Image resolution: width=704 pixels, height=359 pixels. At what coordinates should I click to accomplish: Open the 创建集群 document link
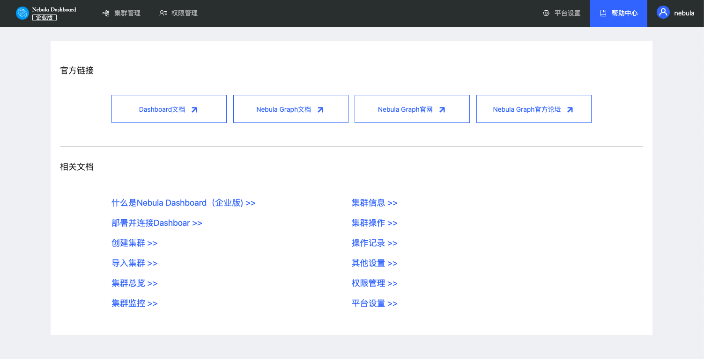tap(134, 243)
